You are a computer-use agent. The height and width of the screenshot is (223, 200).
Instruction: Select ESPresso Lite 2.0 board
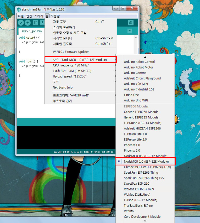coord(145,139)
